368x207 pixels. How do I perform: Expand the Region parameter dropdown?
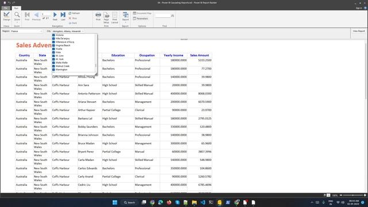point(41,31)
